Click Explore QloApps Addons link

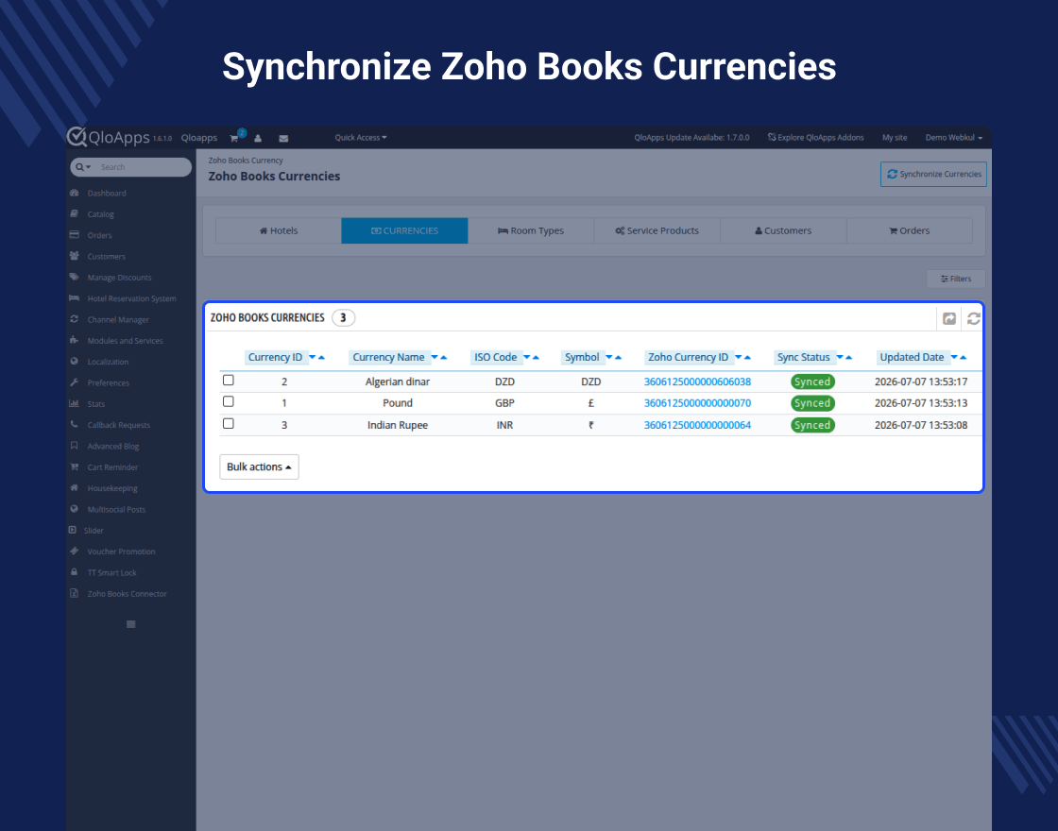[816, 138]
